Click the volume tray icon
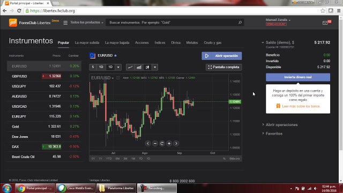 point(316,188)
